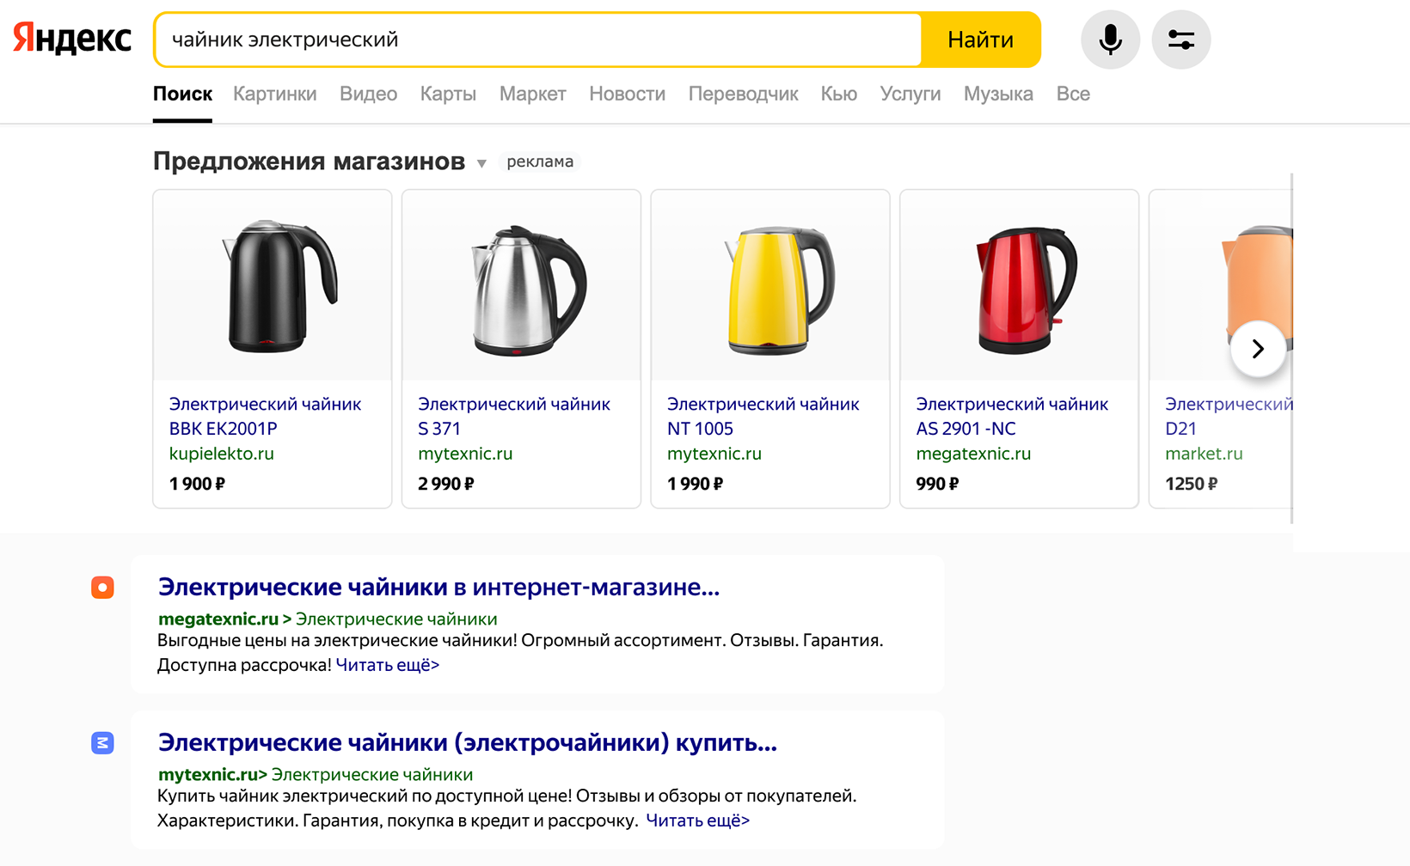Viewport: 1410px width, 866px height.
Task: Click the blue mytexnic.ru site icon
Action: click(x=102, y=743)
